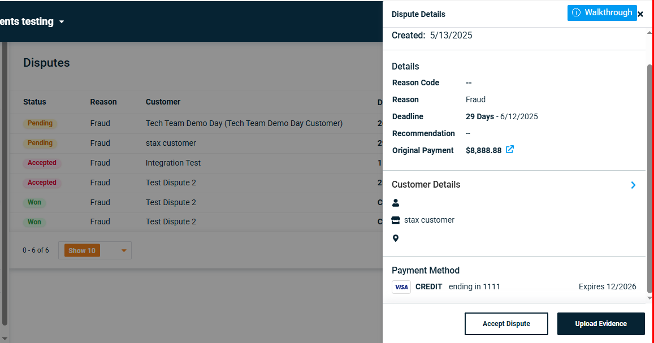This screenshot has width=654, height=343.
Task: Open the Show 10 page size dropdown
Action: tap(95, 250)
